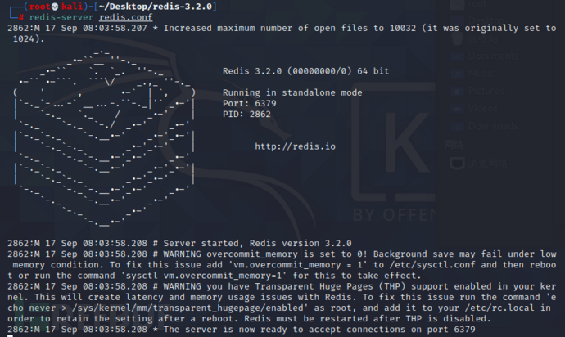Screen dimensions: 565x337
Task: Click the faint Documents folder icon
Action: click(x=458, y=56)
